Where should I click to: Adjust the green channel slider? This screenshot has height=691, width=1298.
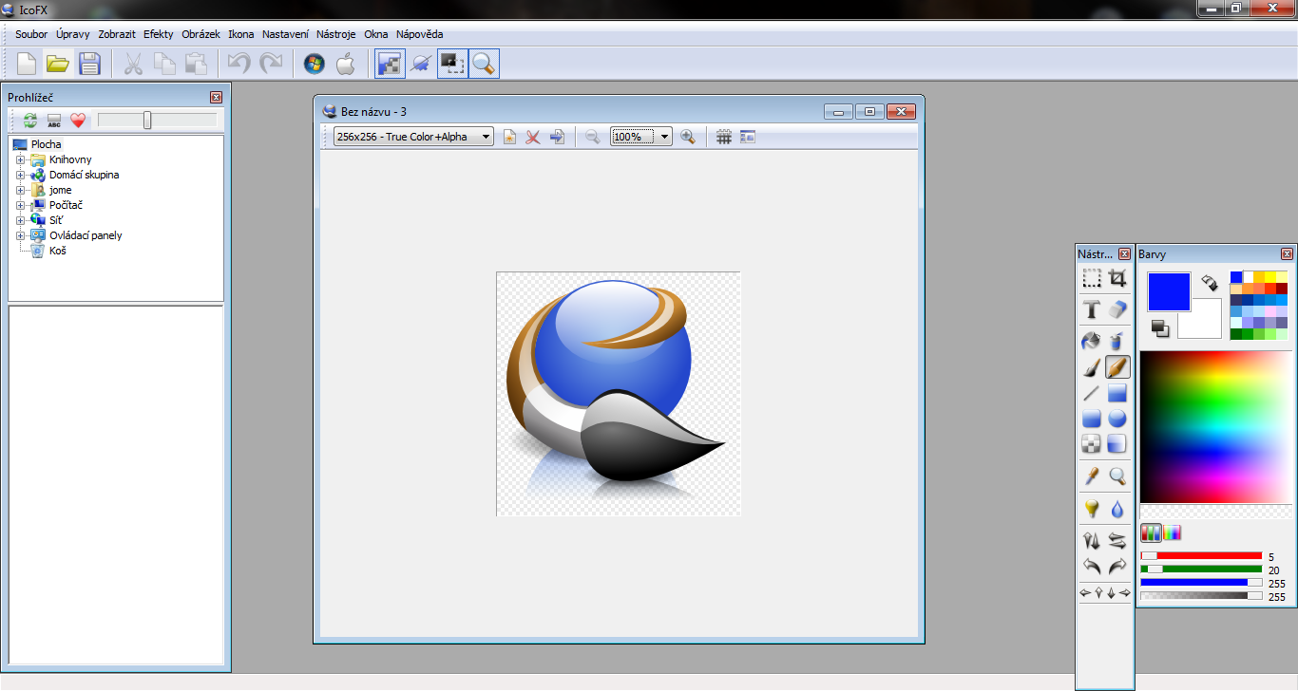click(1201, 570)
